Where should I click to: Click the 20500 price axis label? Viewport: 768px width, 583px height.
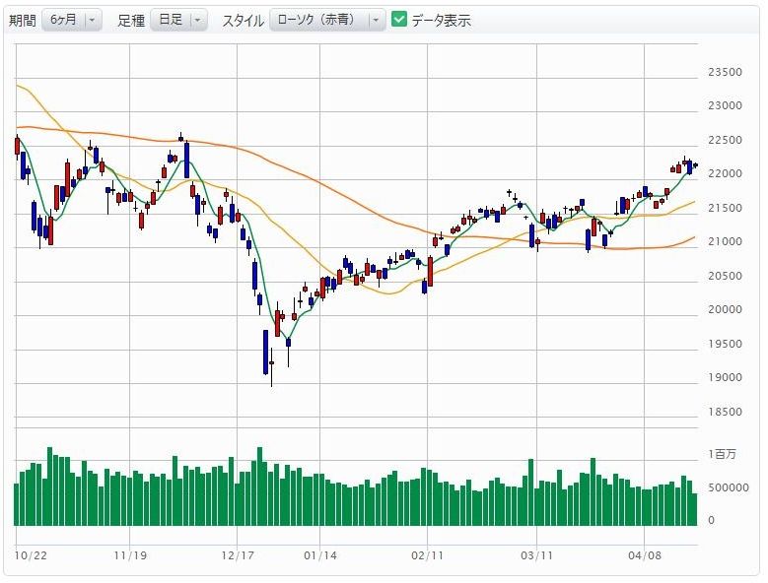coord(725,276)
